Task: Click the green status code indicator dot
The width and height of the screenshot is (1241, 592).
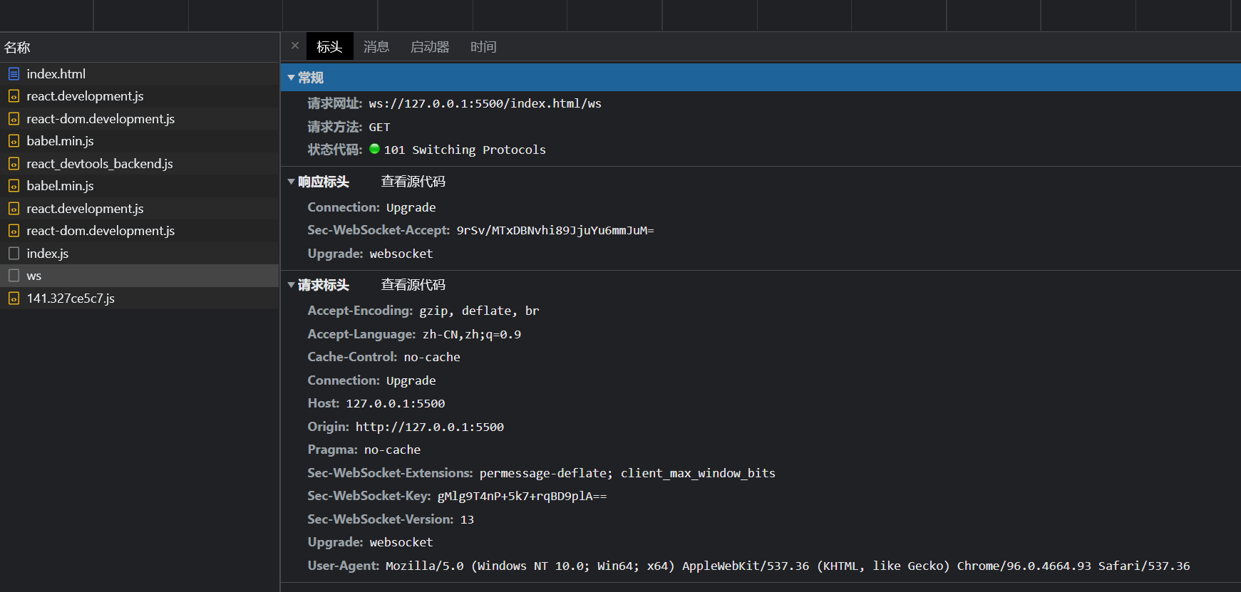Action: (374, 149)
